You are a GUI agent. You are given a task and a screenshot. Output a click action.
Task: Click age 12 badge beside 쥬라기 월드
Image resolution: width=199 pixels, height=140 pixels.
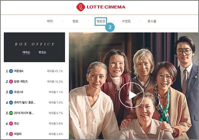click(11, 103)
